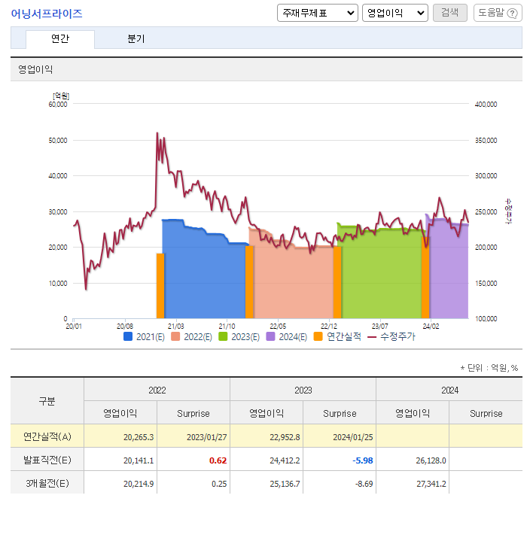Screen dimensions: 530x547
Task: Click the 2022(E) legend label
Action: [x=198, y=336]
